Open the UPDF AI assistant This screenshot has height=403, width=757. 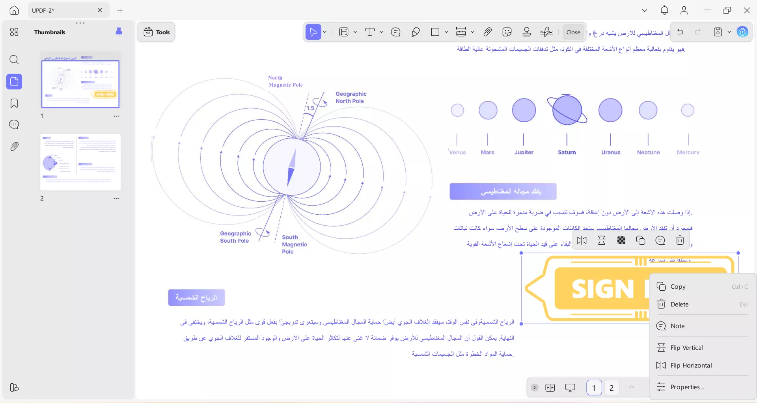point(743,32)
